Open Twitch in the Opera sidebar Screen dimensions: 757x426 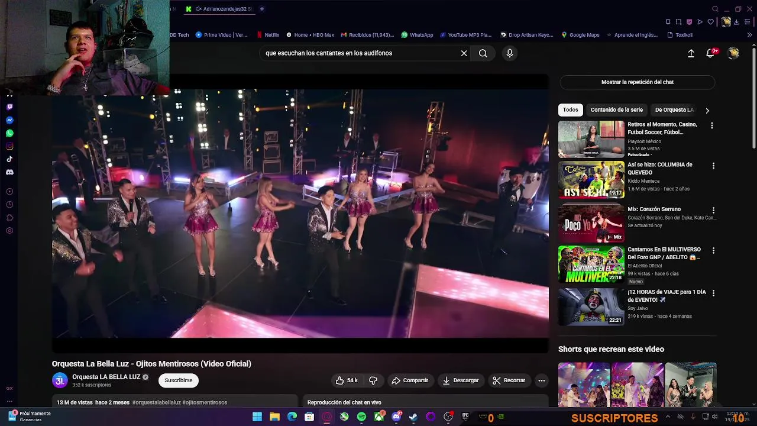(x=9, y=107)
